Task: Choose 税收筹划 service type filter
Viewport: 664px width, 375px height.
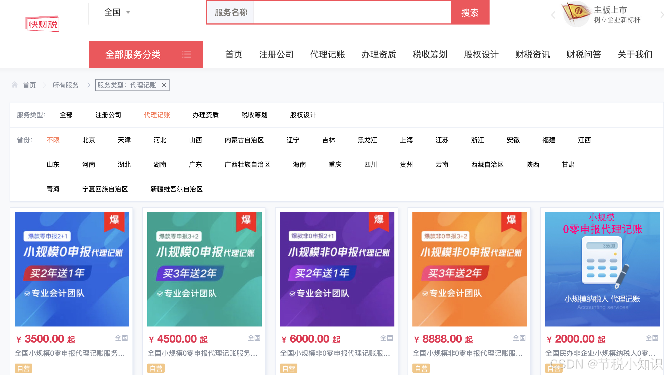Action: point(254,115)
